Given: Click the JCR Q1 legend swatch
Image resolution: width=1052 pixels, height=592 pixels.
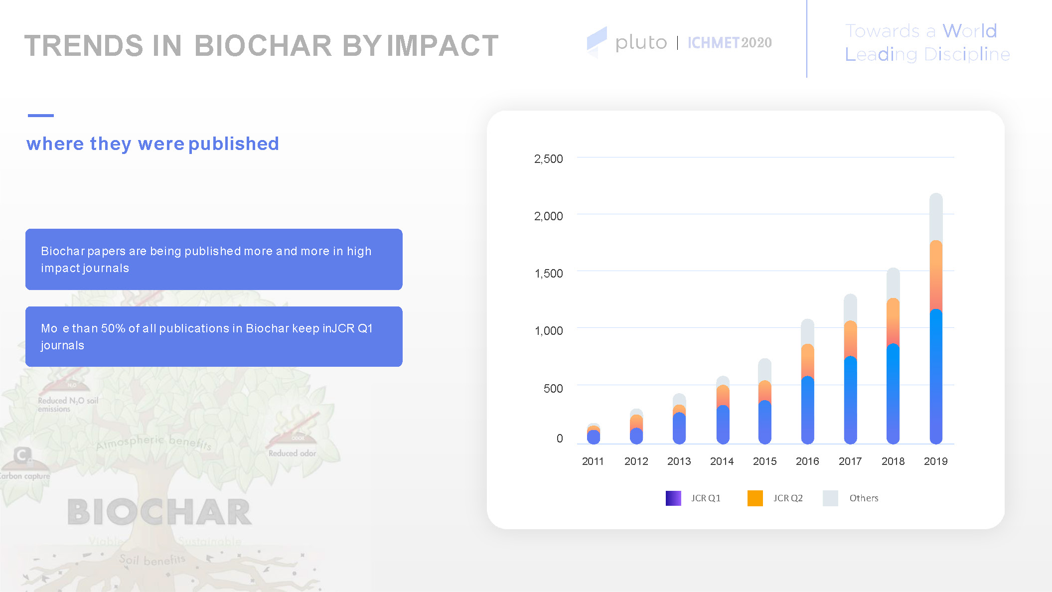Looking at the screenshot, I should coord(673,498).
